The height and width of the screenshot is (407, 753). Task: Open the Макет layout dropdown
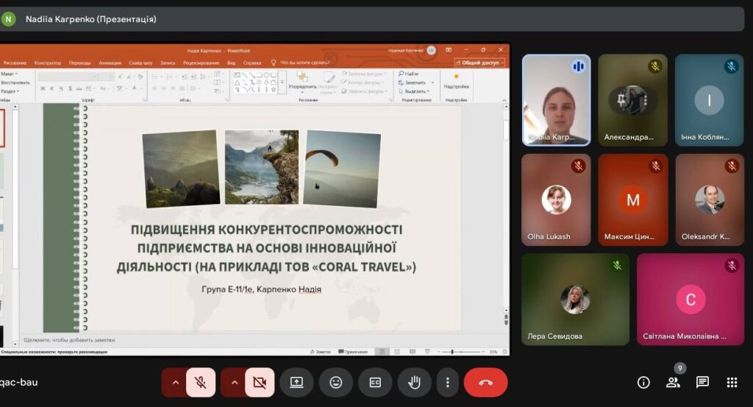point(9,74)
